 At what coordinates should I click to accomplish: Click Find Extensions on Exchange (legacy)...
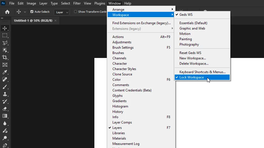pos(141,23)
